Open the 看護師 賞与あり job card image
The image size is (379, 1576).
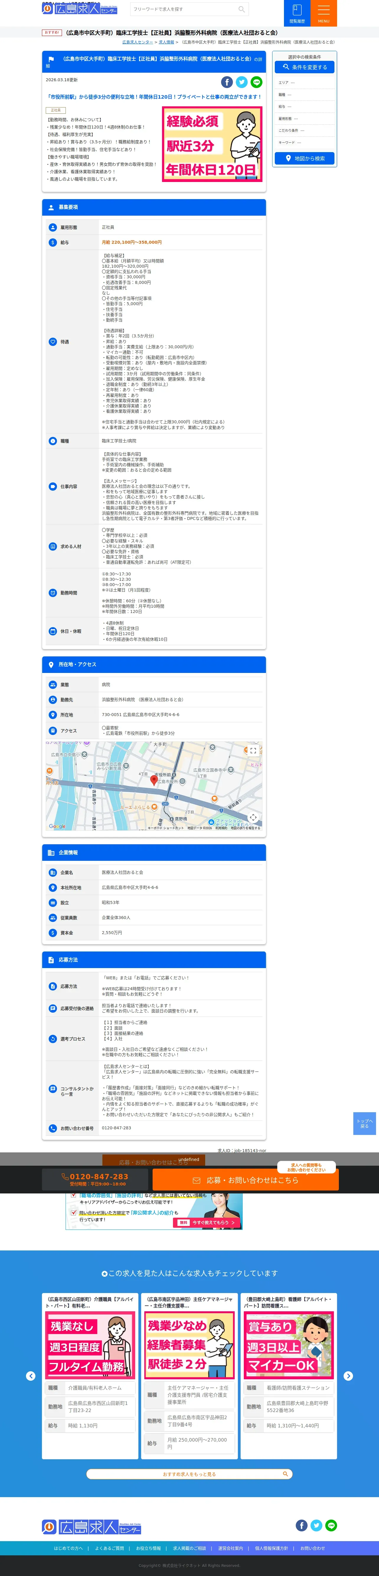point(288,1345)
